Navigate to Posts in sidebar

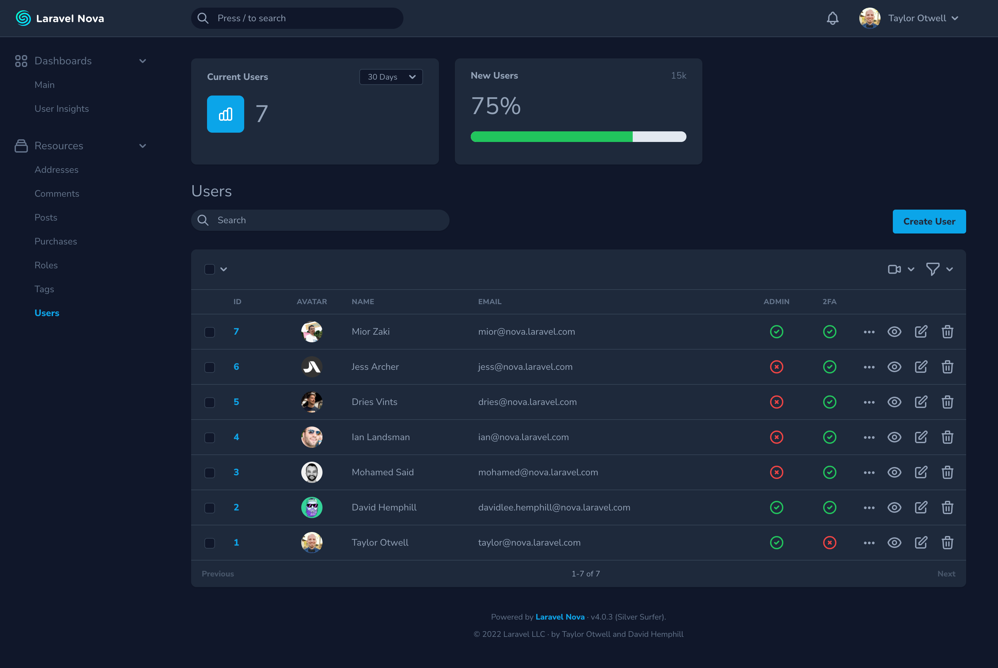(x=45, y=217)
